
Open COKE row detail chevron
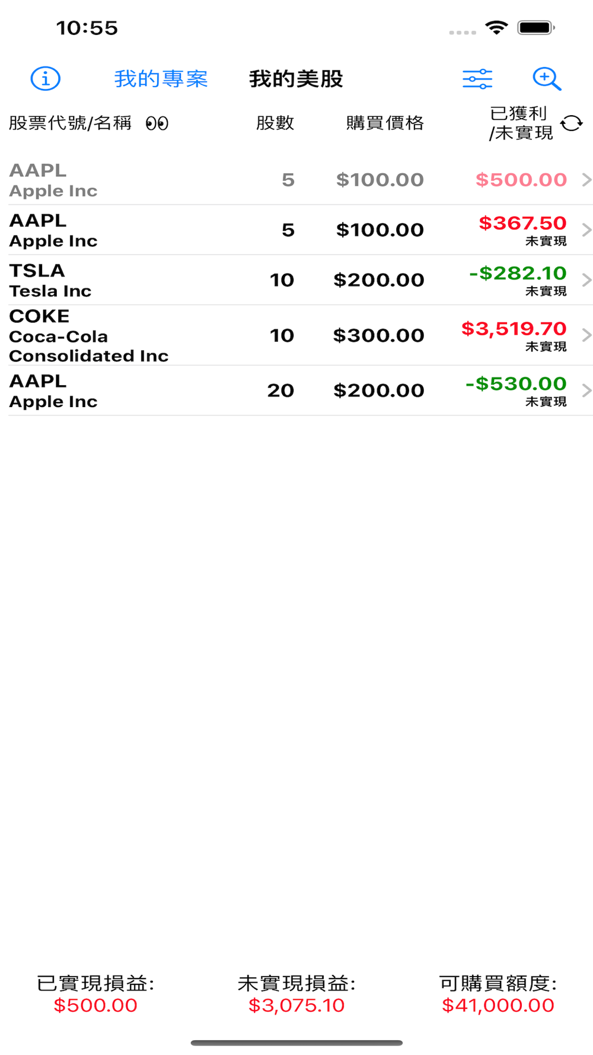(x=586, y=335)
